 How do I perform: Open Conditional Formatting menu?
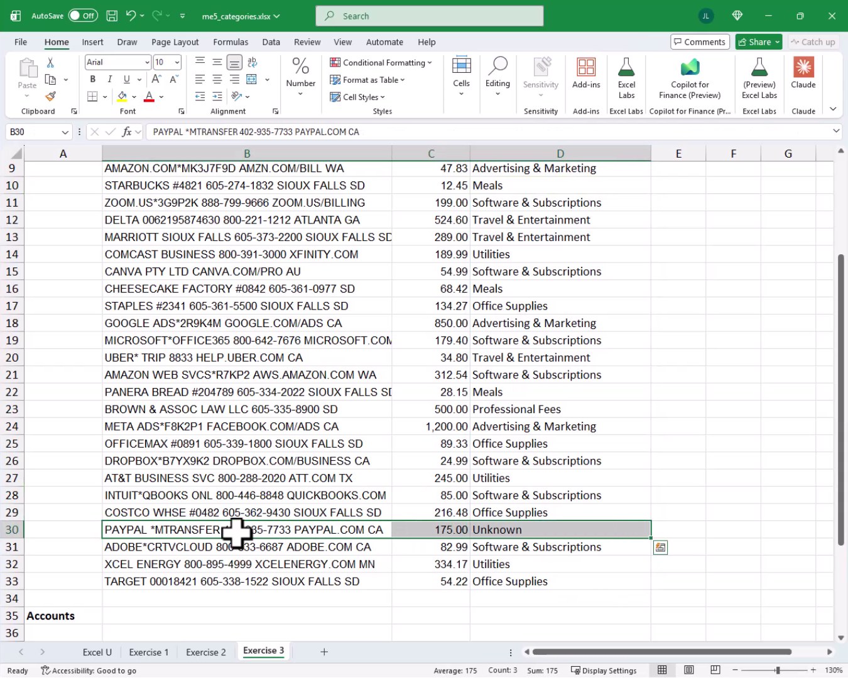[x=381, y=62]
